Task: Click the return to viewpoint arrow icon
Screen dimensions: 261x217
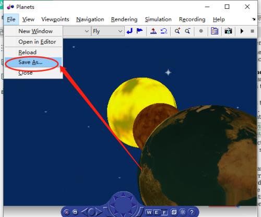Action: pos(129,31)
